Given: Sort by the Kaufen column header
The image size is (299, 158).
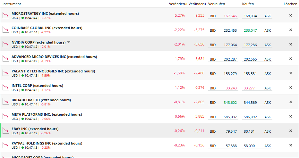Looking at the screenshot, I should 248,4.
